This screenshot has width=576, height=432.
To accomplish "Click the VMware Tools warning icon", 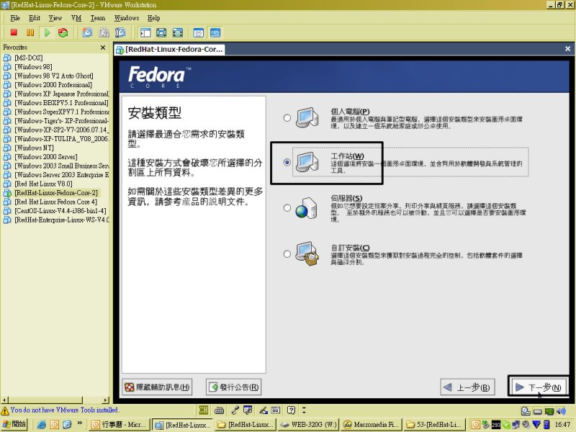I will pos(5,410).
